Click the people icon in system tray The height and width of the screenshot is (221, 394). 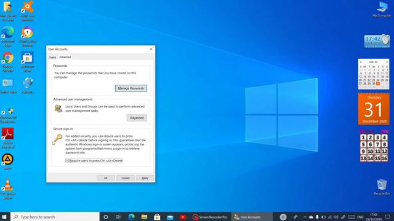click(x=295, y=217)
